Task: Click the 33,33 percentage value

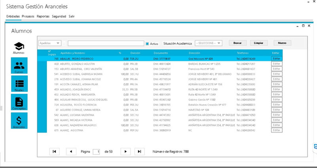Action: tap(125, 90)
